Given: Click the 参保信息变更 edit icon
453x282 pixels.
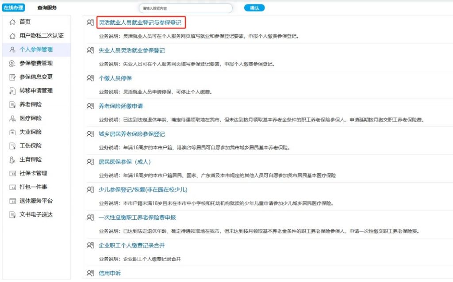Looking at the screenshot, I should (x=12, y=77).
